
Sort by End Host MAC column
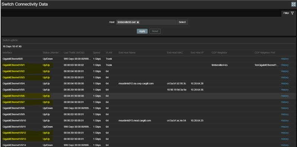click(175, 52)
